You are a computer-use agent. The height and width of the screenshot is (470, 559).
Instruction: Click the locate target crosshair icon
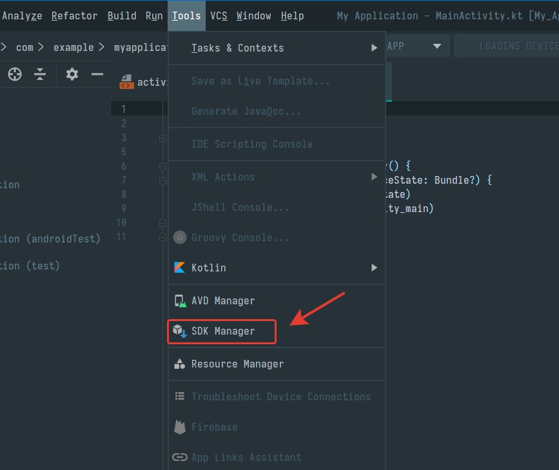pos(15,74)
